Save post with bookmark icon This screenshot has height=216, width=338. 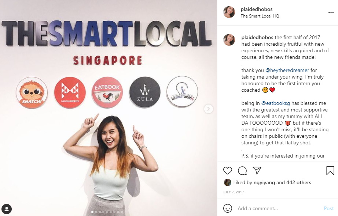point(330,171)
